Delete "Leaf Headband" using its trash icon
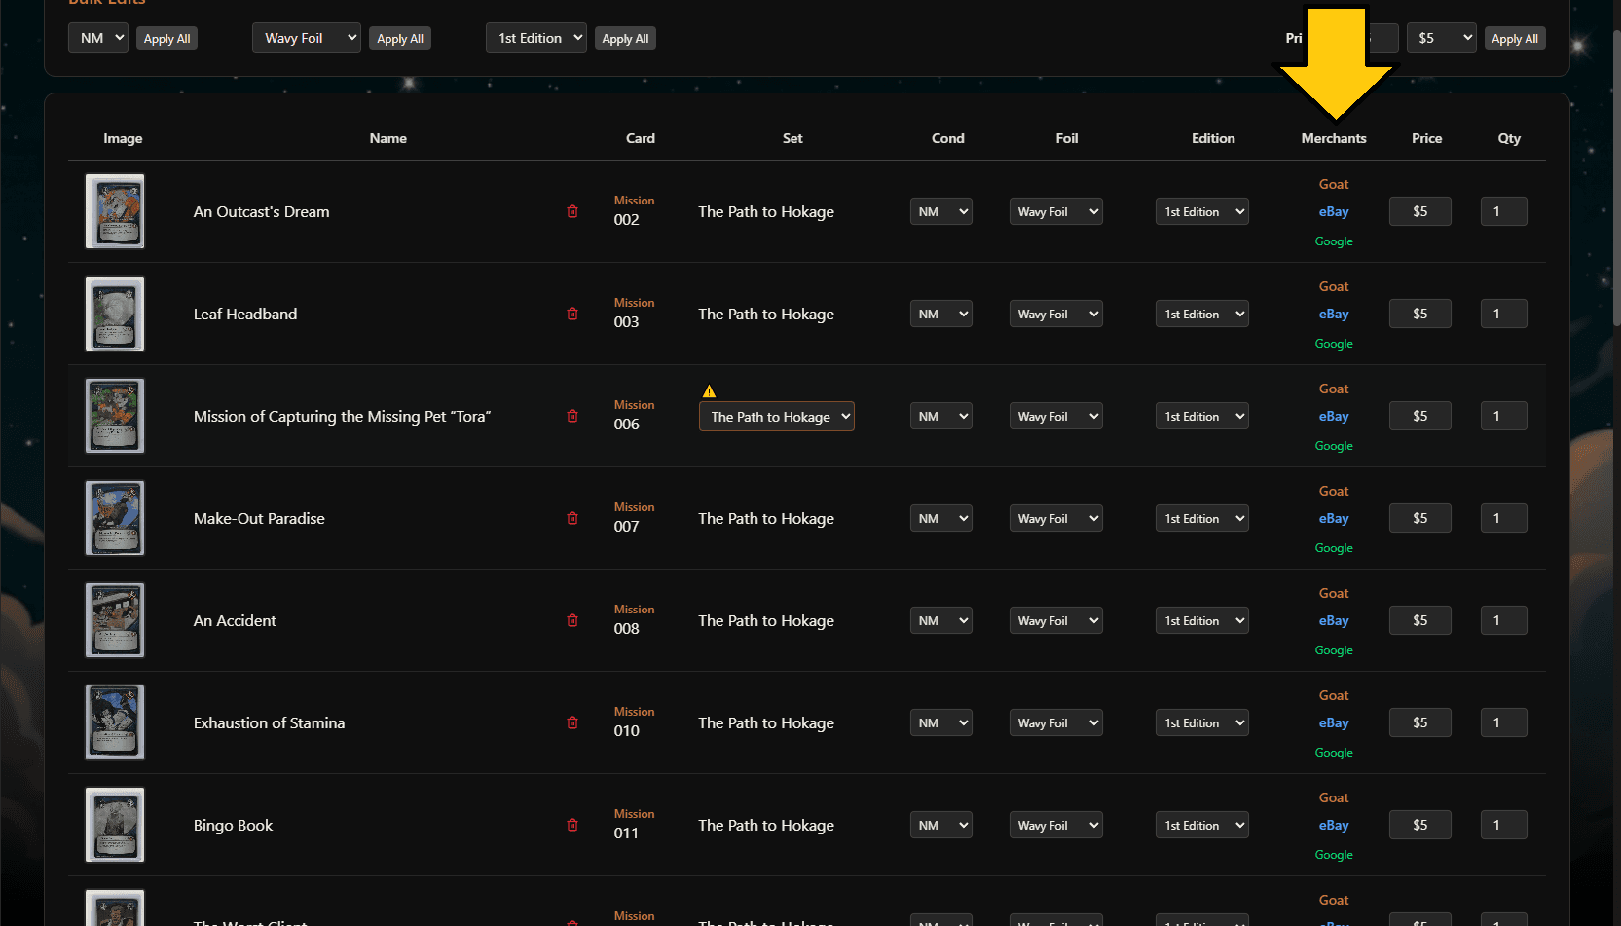Screen dimensions: 1621x926 tap(572, 314)
